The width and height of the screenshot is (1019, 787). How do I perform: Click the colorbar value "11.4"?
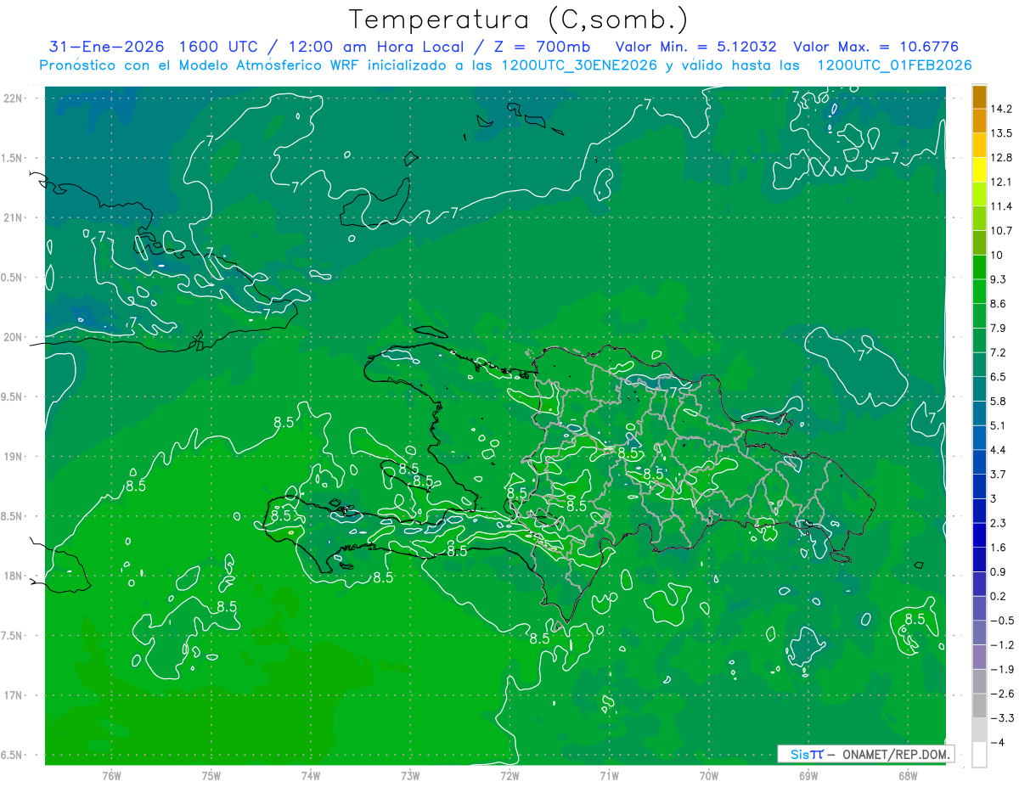[x=1001, y=206]
